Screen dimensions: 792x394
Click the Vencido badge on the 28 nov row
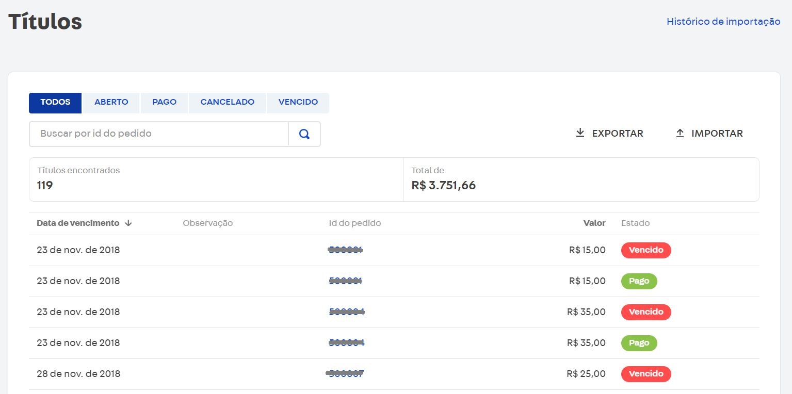click(646, 374)
